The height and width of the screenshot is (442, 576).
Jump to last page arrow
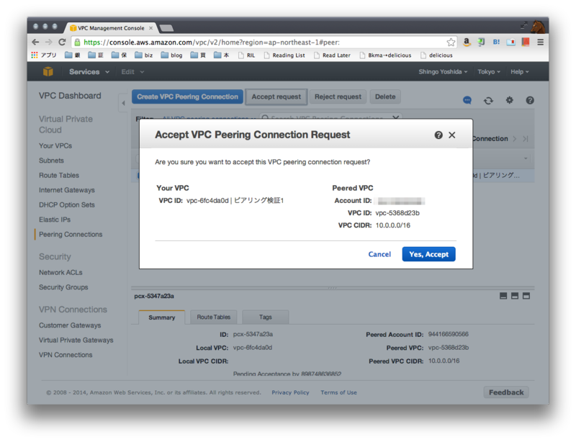pos(526,138)
